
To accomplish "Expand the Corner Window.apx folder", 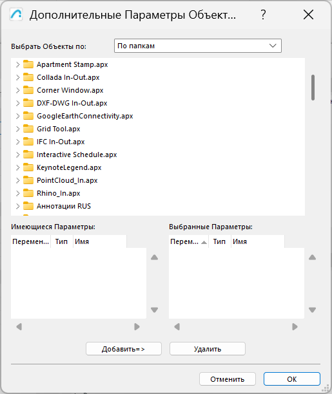I will click(17, 90).
